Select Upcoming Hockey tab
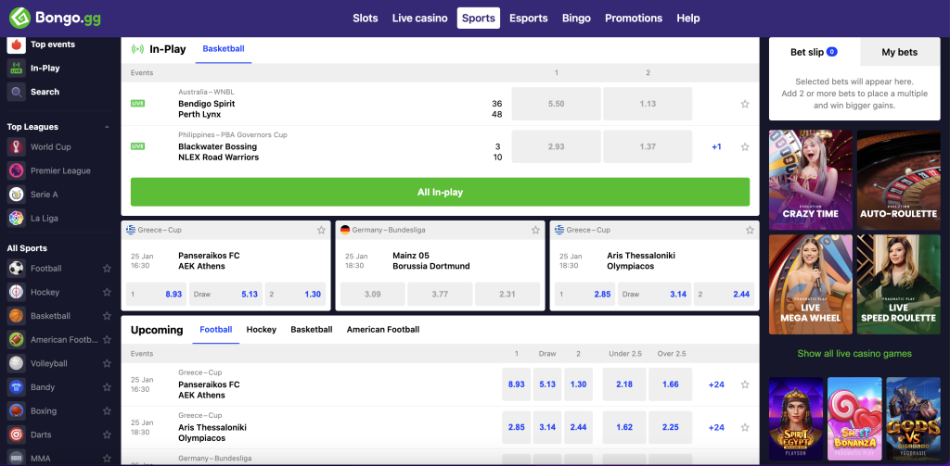Screen dimensions: 950x466 (261, 330)
